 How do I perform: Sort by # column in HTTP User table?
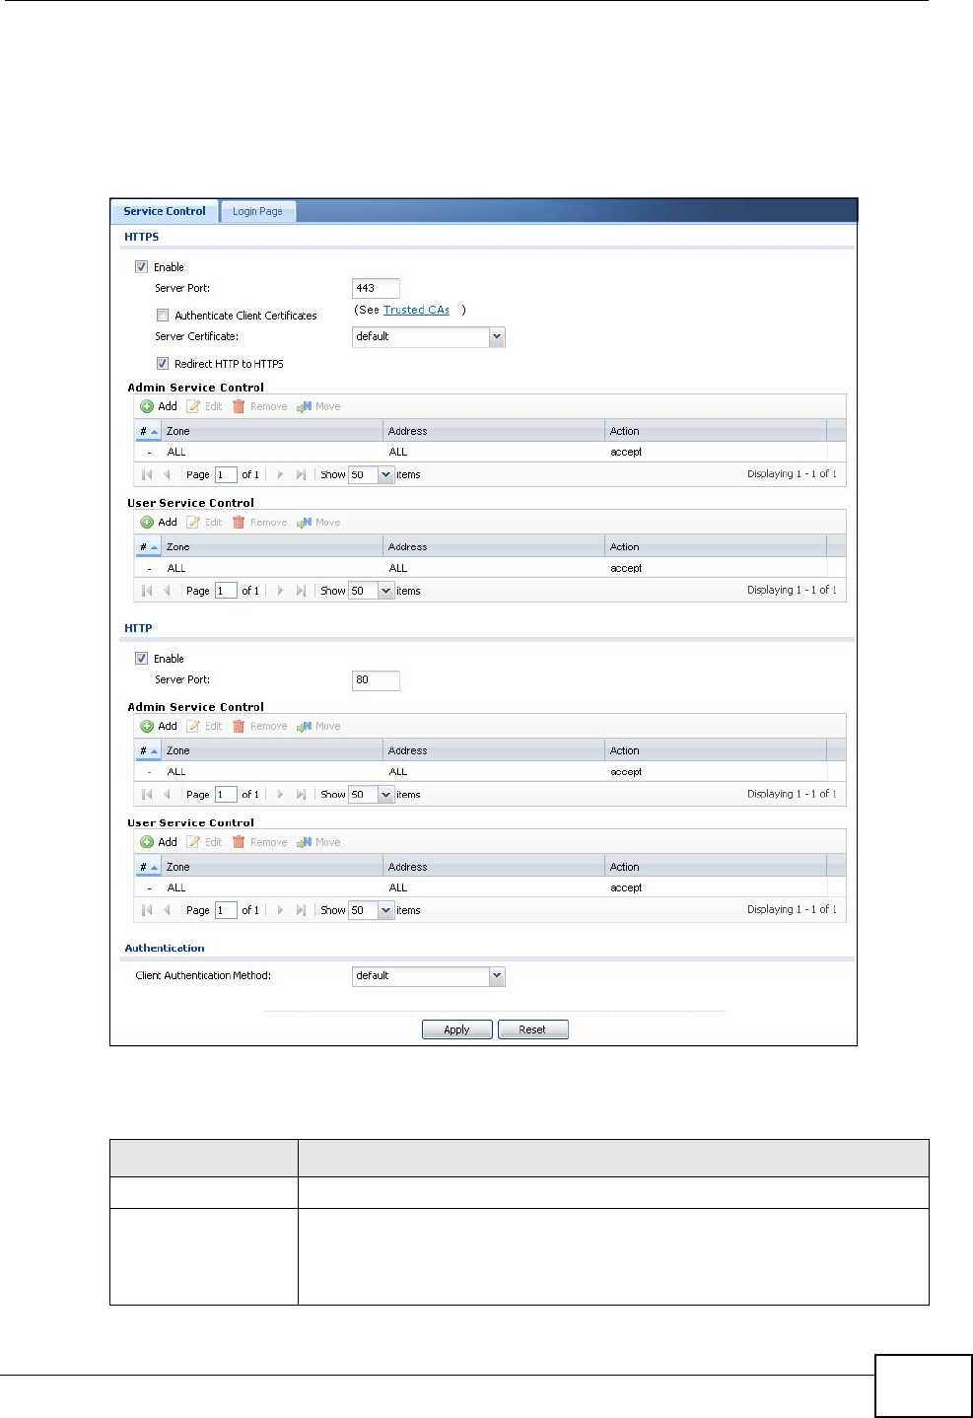click(x=148, y=867)
